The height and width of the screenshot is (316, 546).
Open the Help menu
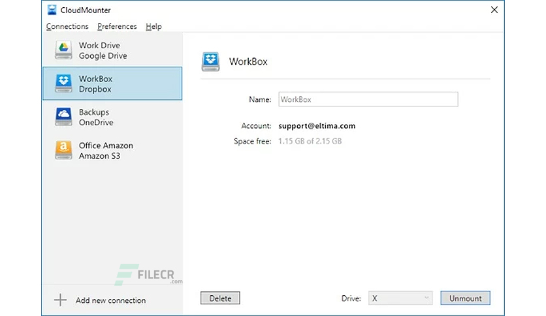pos(153,27)
